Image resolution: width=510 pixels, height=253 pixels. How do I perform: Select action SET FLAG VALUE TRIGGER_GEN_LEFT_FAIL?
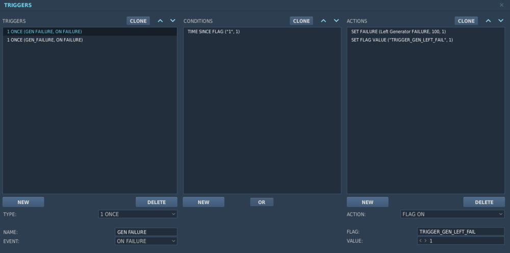point(426,40)
